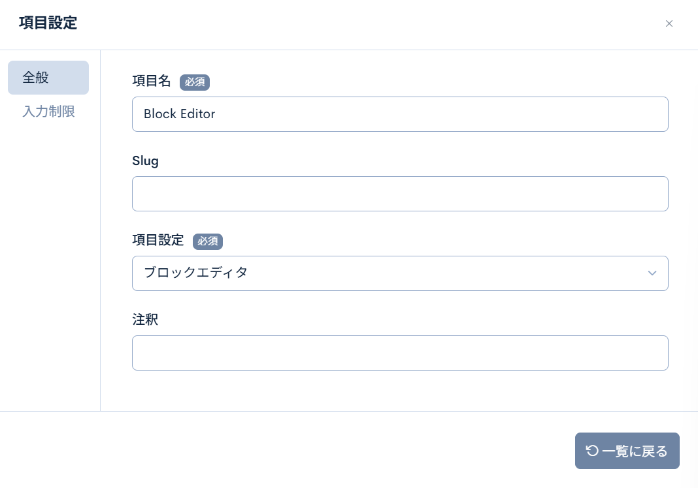Select the 必須 badge next to 項目名

(195, 82)
